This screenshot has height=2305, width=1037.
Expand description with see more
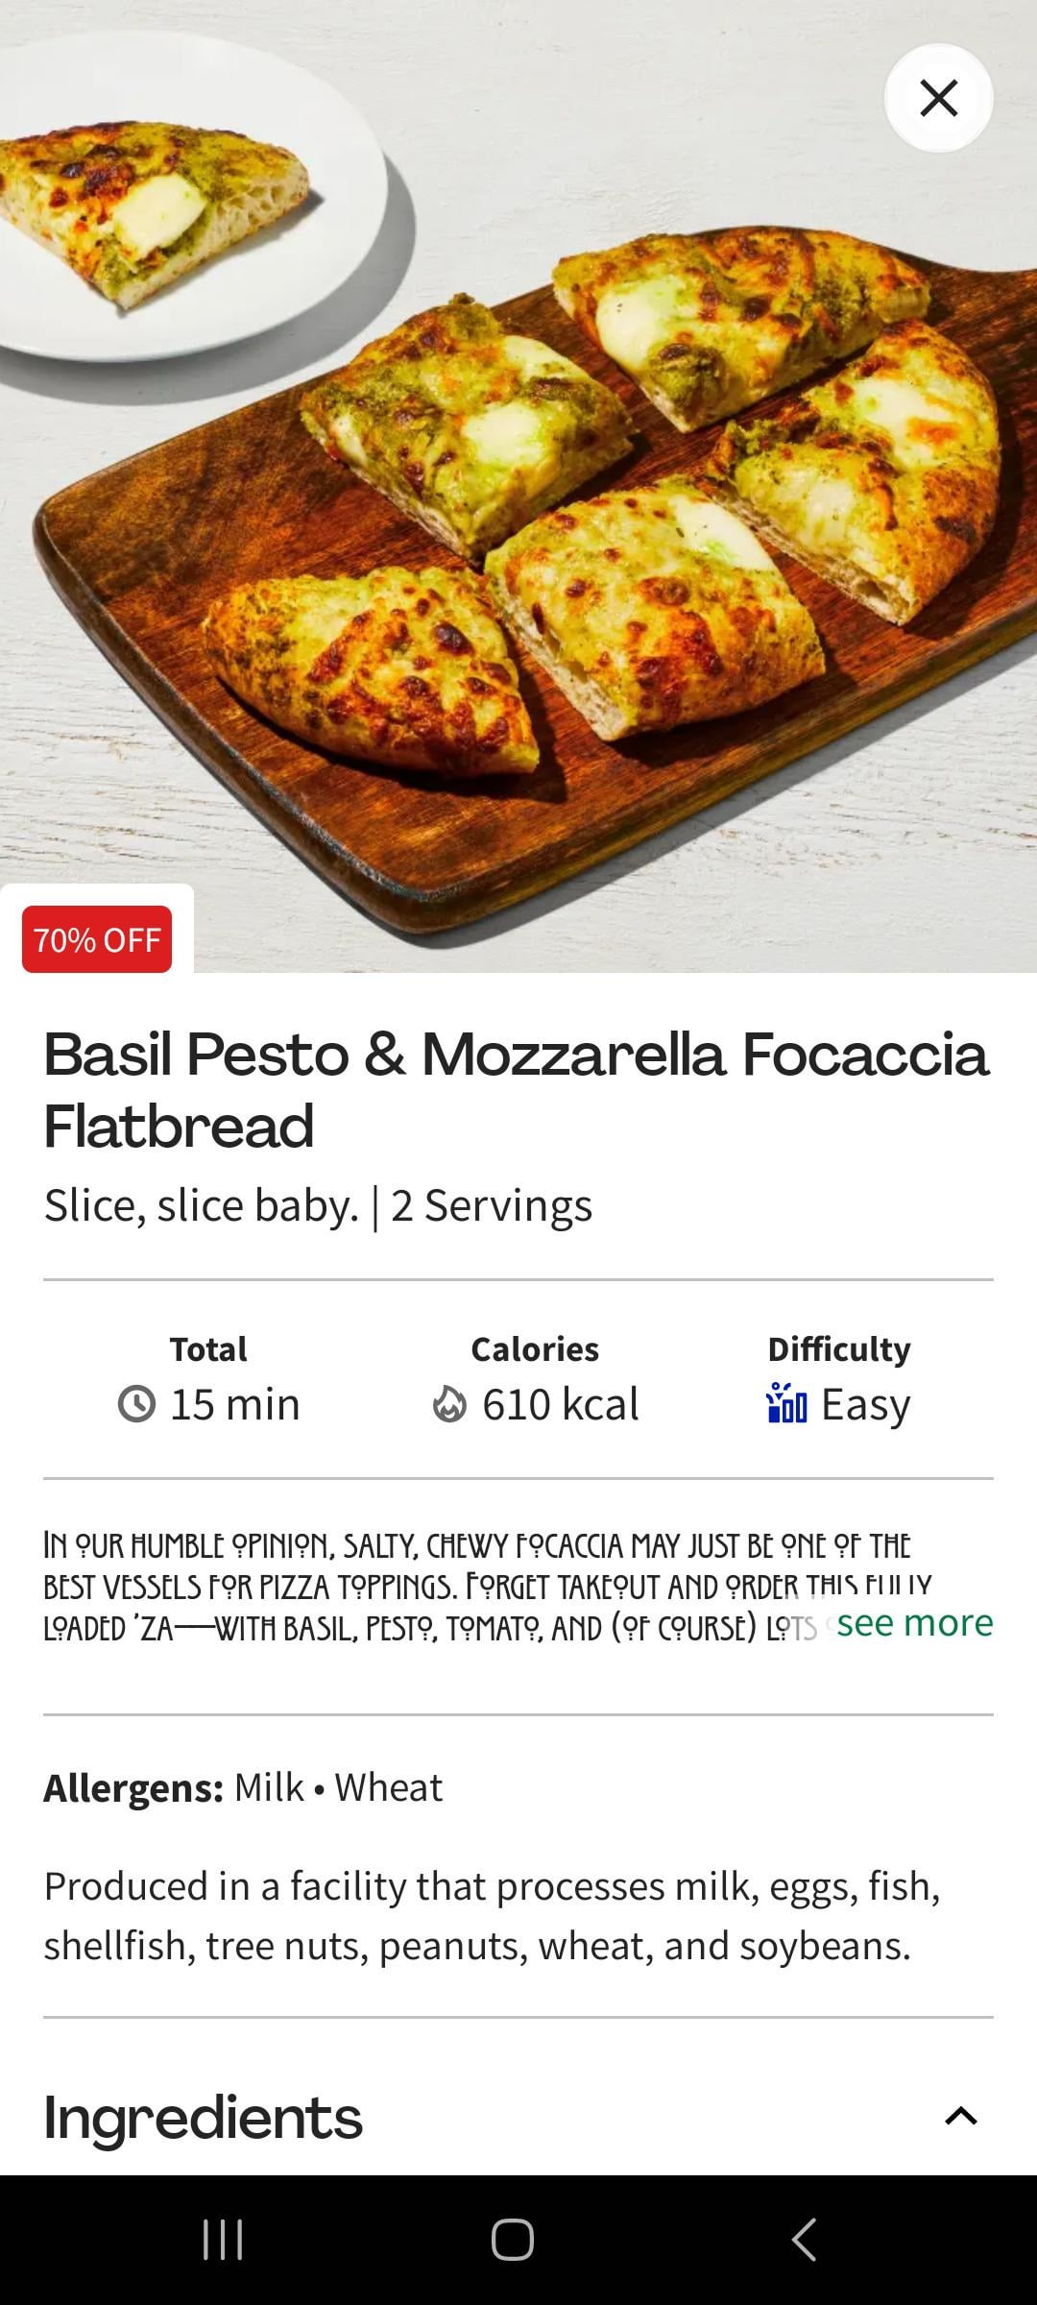914,1623
